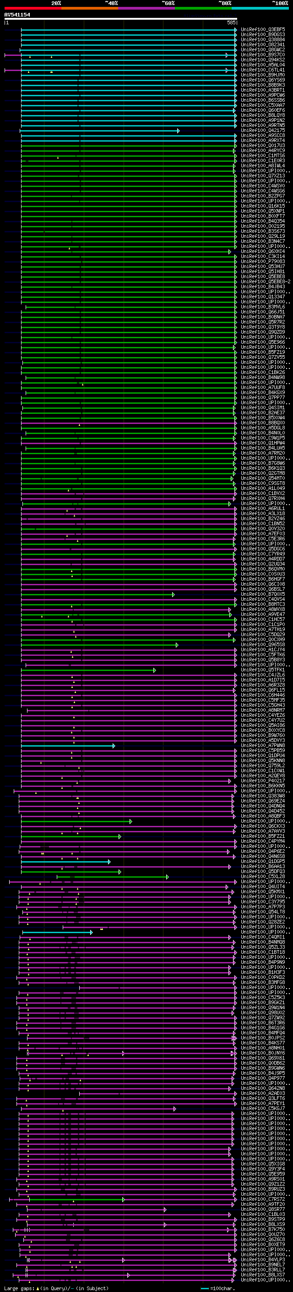The width and height of the screenshot is (293, 1292).
Task: Click the UniRef100_B6SSB6 label
Action: click(x=263, y=100)
